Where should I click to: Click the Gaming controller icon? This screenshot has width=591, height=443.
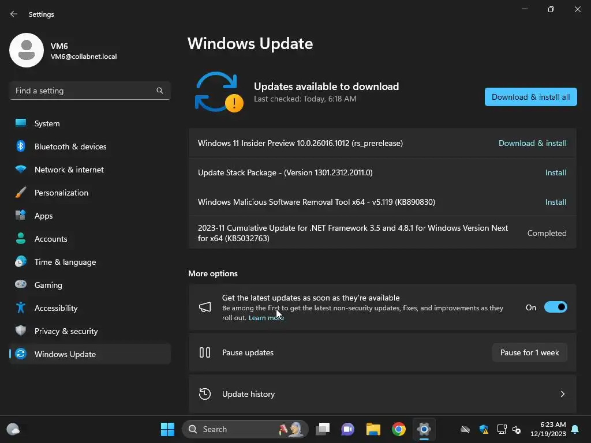(21, 284)
